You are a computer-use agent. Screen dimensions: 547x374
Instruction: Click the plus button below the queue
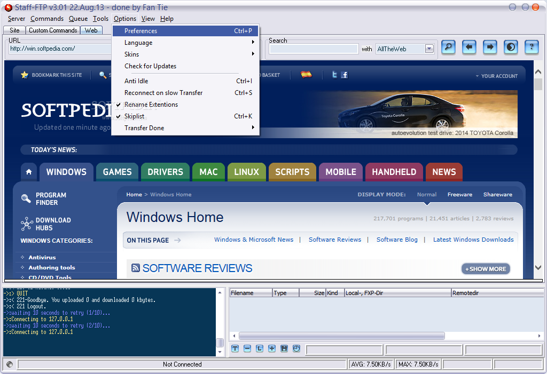click(x=272, y=348)
